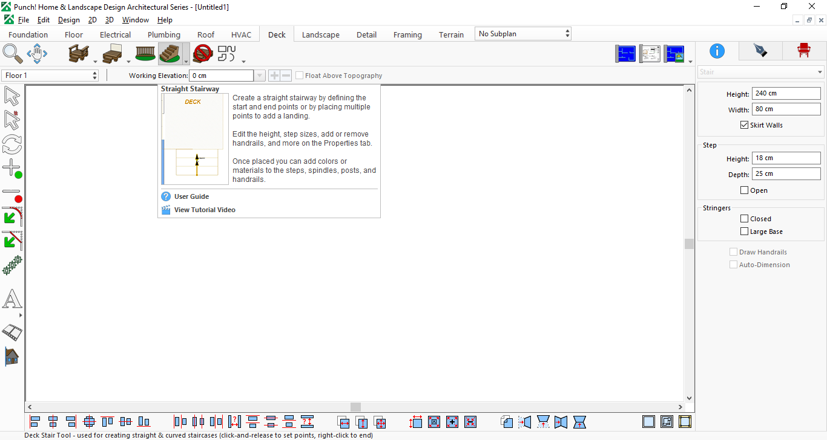Screen dimensions: 827x440
Task: Toggle the Draw Handrails checkbox
Action: coord(733,252)
